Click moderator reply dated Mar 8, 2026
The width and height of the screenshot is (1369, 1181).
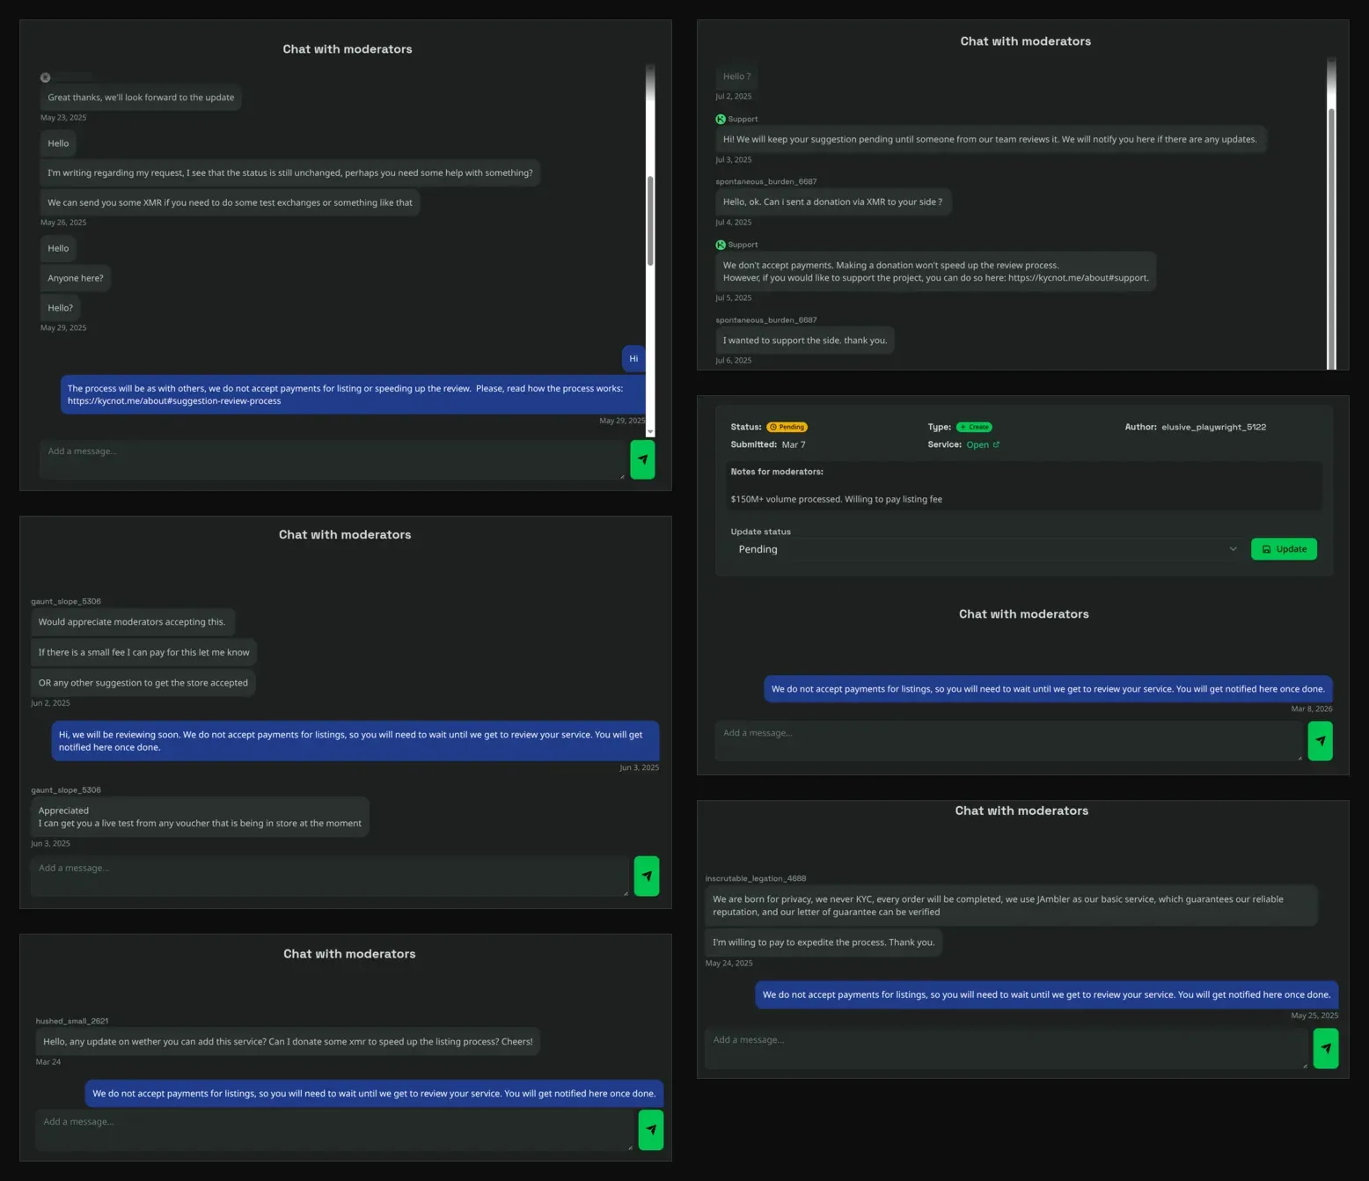[x=1048, y=689]
